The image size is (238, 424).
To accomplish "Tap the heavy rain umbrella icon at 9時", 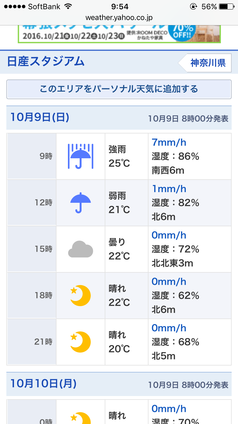I will (x=80, y=156).
